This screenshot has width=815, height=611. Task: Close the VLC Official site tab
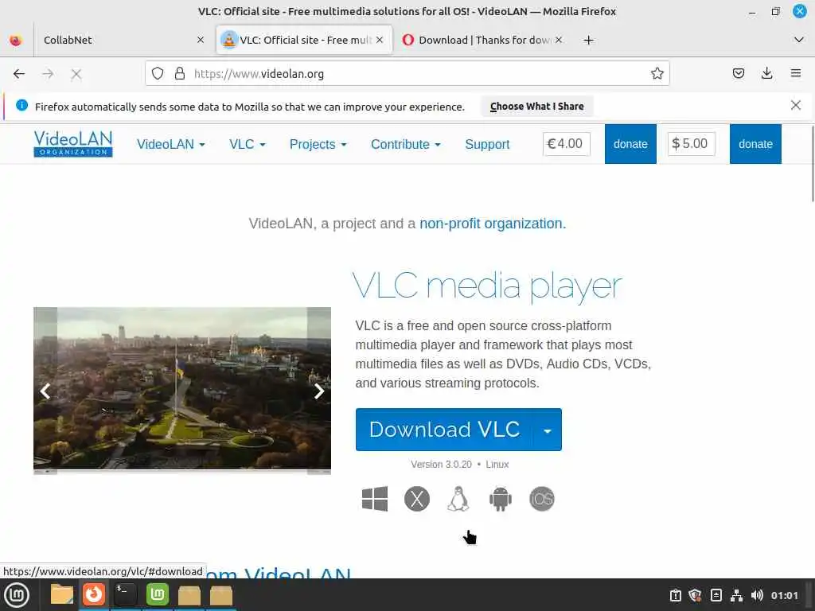[x=380, y=40]
